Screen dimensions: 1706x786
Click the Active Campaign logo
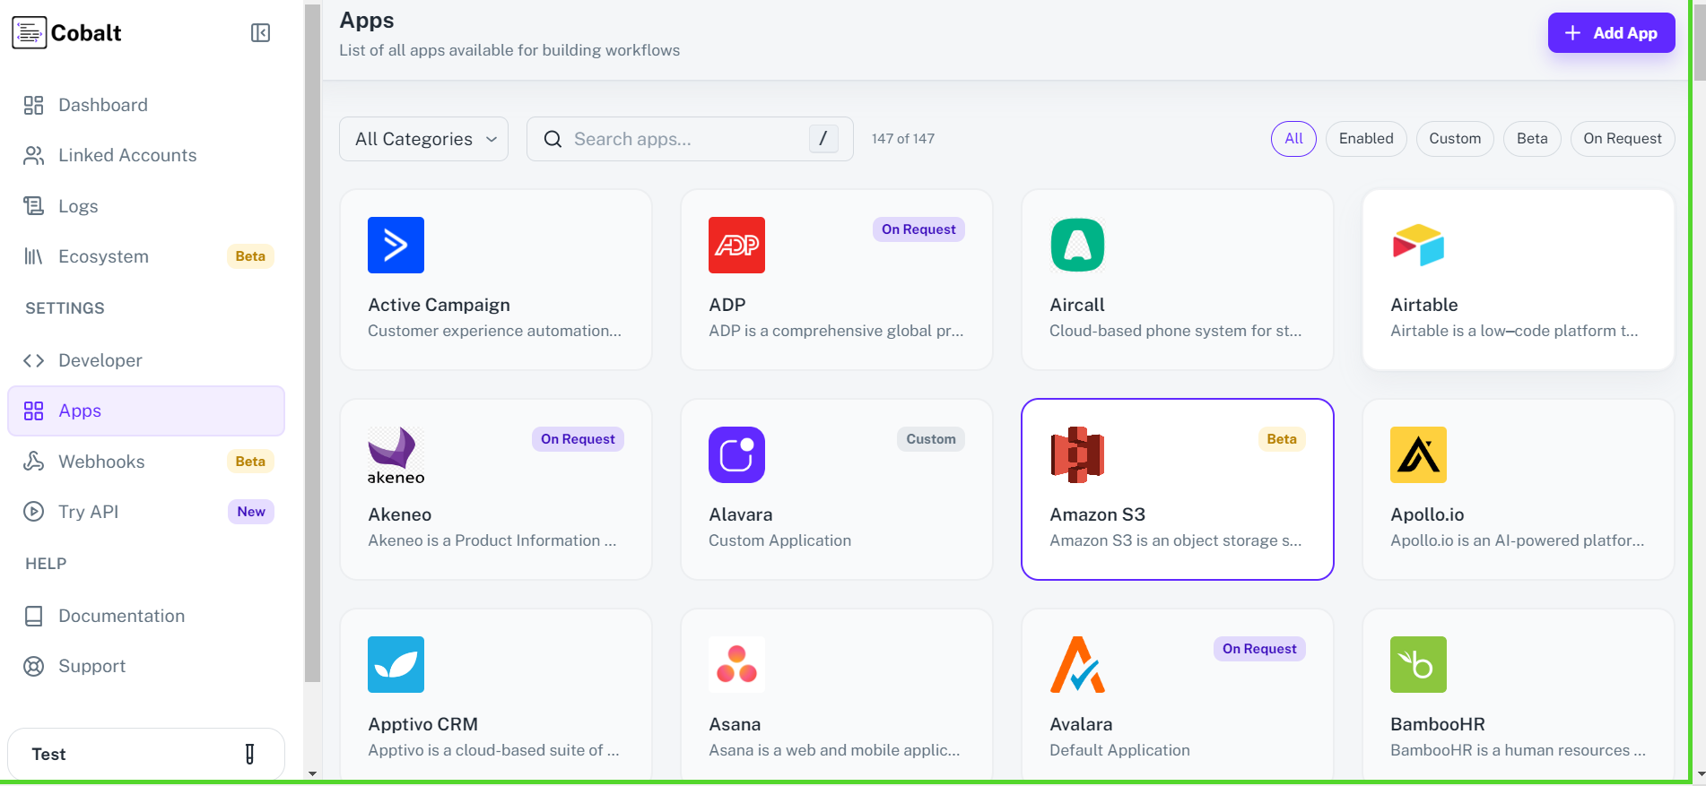pos(396,245)
